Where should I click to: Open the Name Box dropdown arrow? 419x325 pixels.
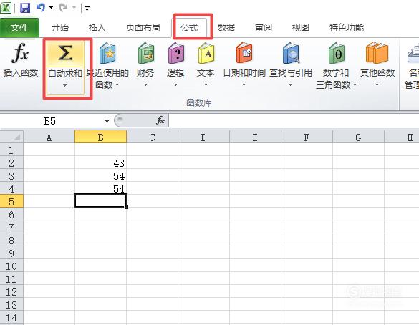107,121
